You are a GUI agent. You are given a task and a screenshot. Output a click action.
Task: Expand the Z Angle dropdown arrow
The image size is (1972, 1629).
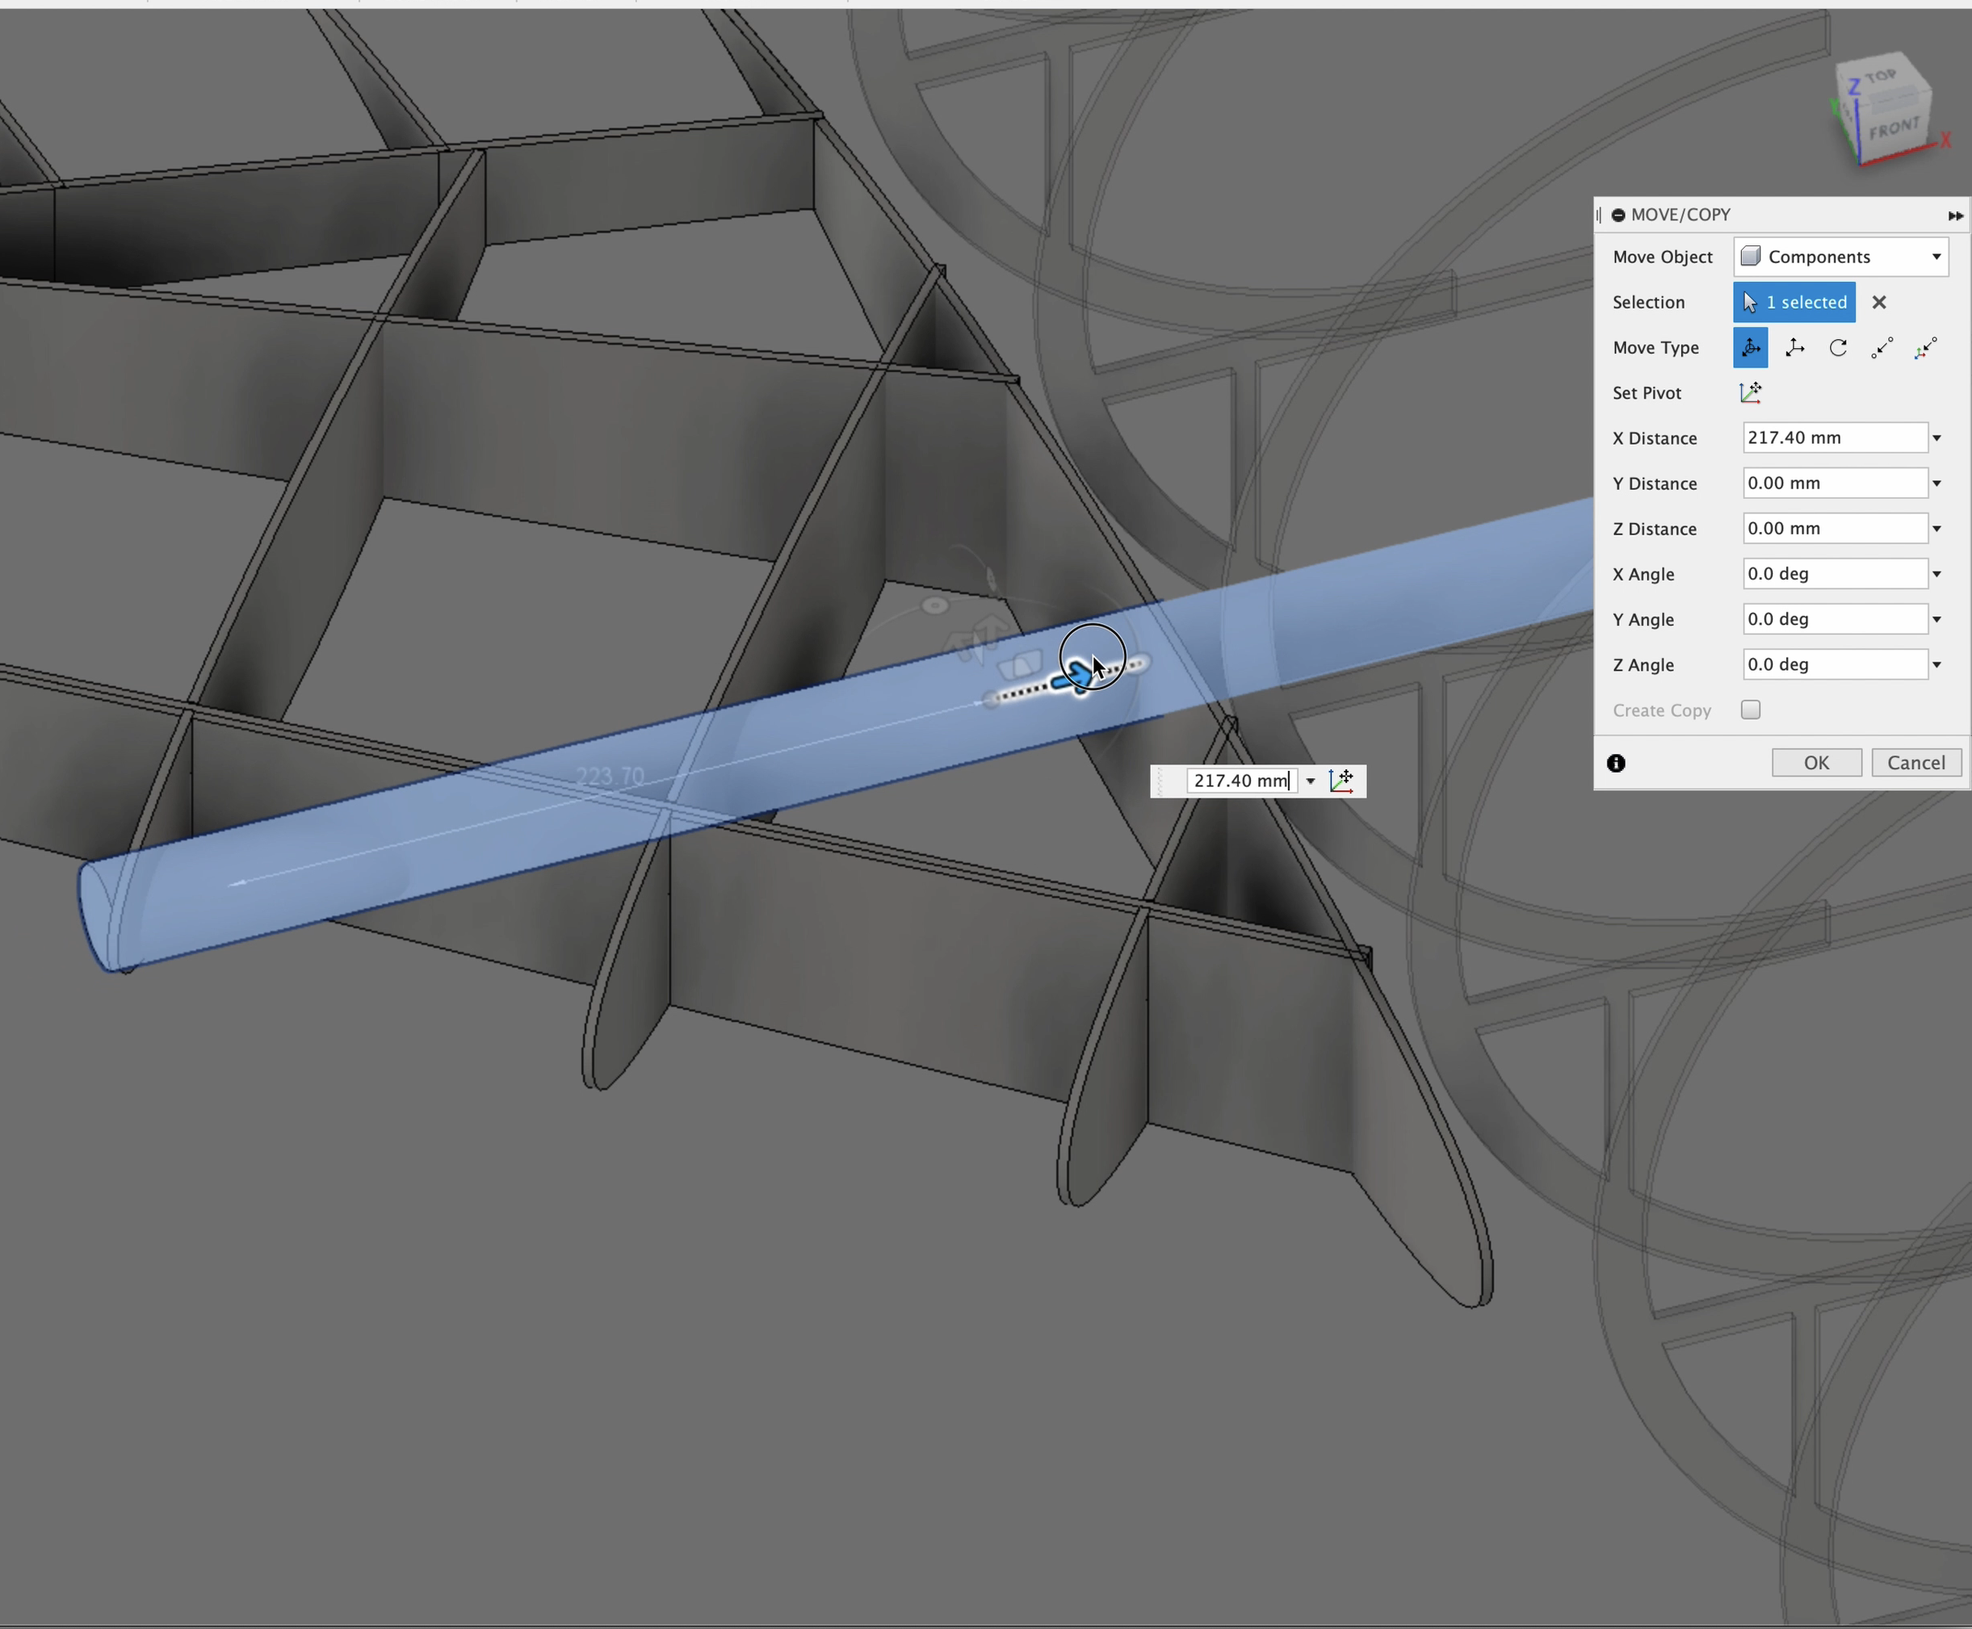coord(1937,664)
